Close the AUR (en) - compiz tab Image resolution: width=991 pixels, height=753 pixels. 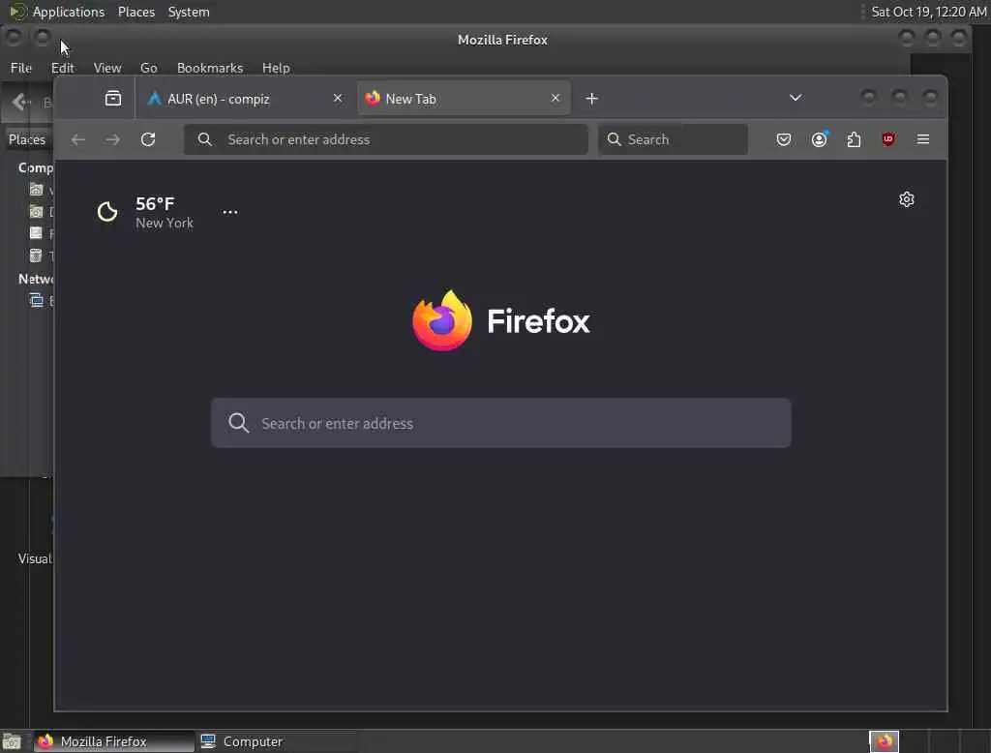coord(338,98)
